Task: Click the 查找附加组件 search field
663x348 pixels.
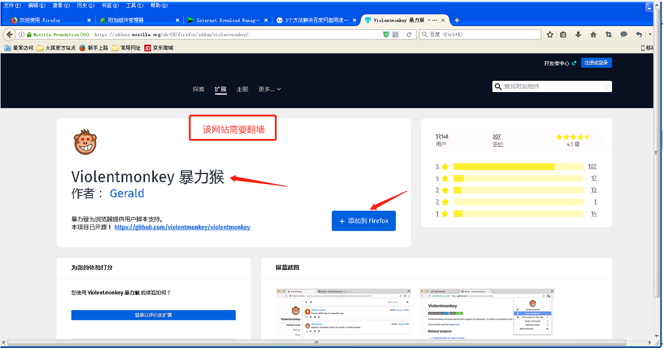Action: pyautogui.click(x=552, y=86)
